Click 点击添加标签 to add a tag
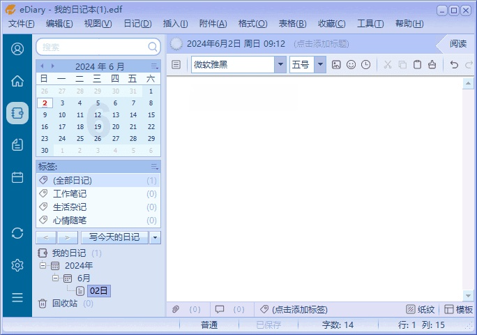The height and width of the screenshot is (335, 477). 298,309
